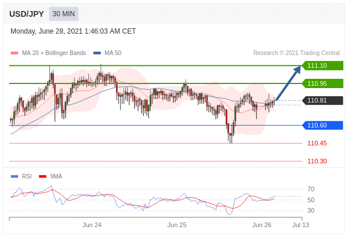Click the MA 50 blue legend swatch

click(97, 53)
